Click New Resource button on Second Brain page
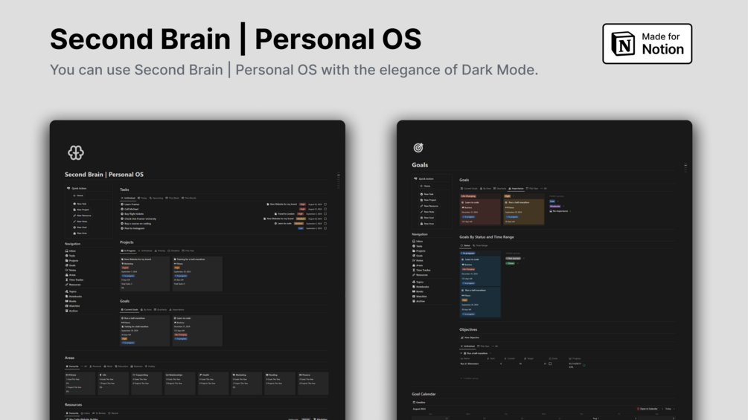This screenshot has width=748, height=420. click(x=82, y=216)
